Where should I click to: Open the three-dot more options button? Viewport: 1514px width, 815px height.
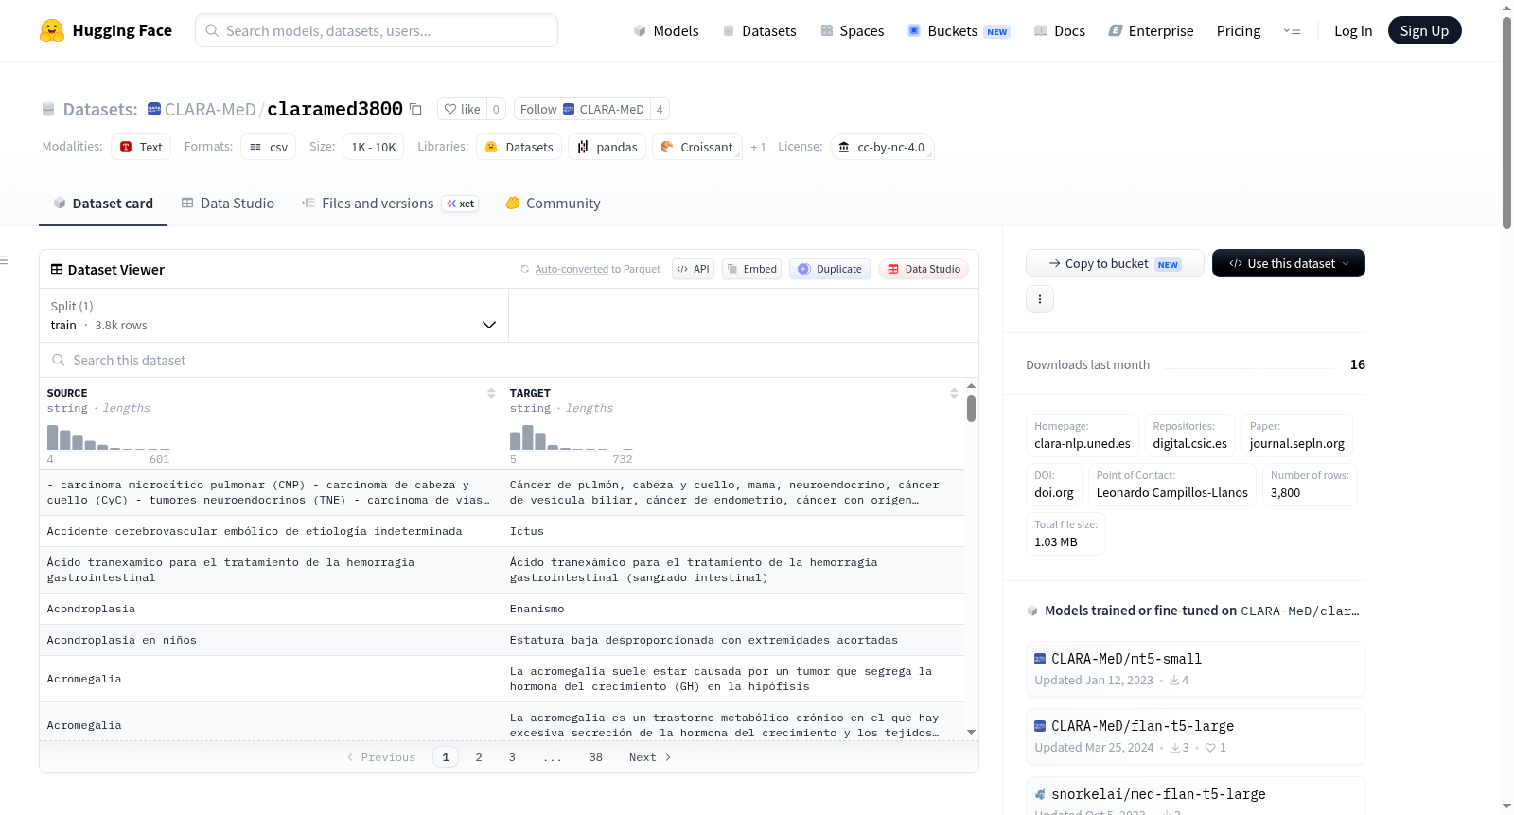[x=1040, y=299]
